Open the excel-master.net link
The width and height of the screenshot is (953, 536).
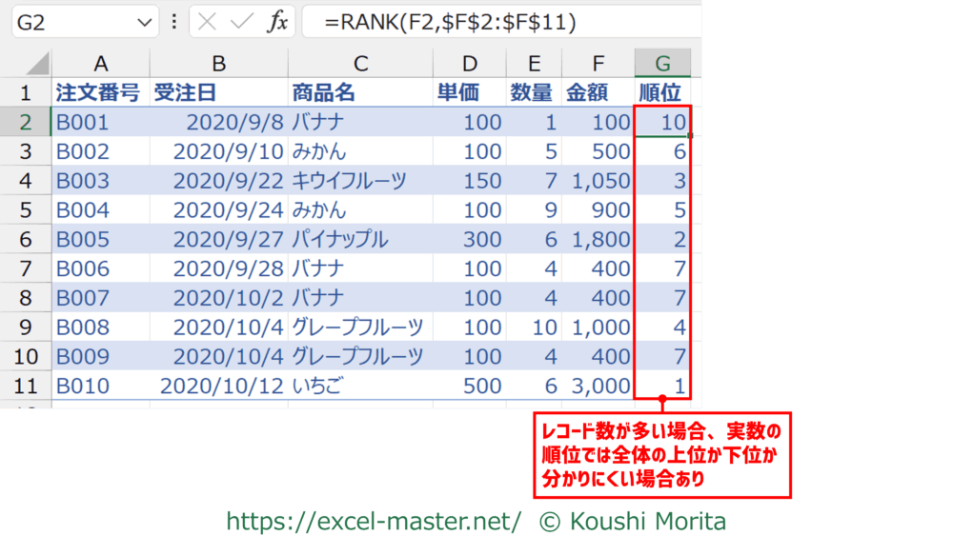[x=374, y=521]
